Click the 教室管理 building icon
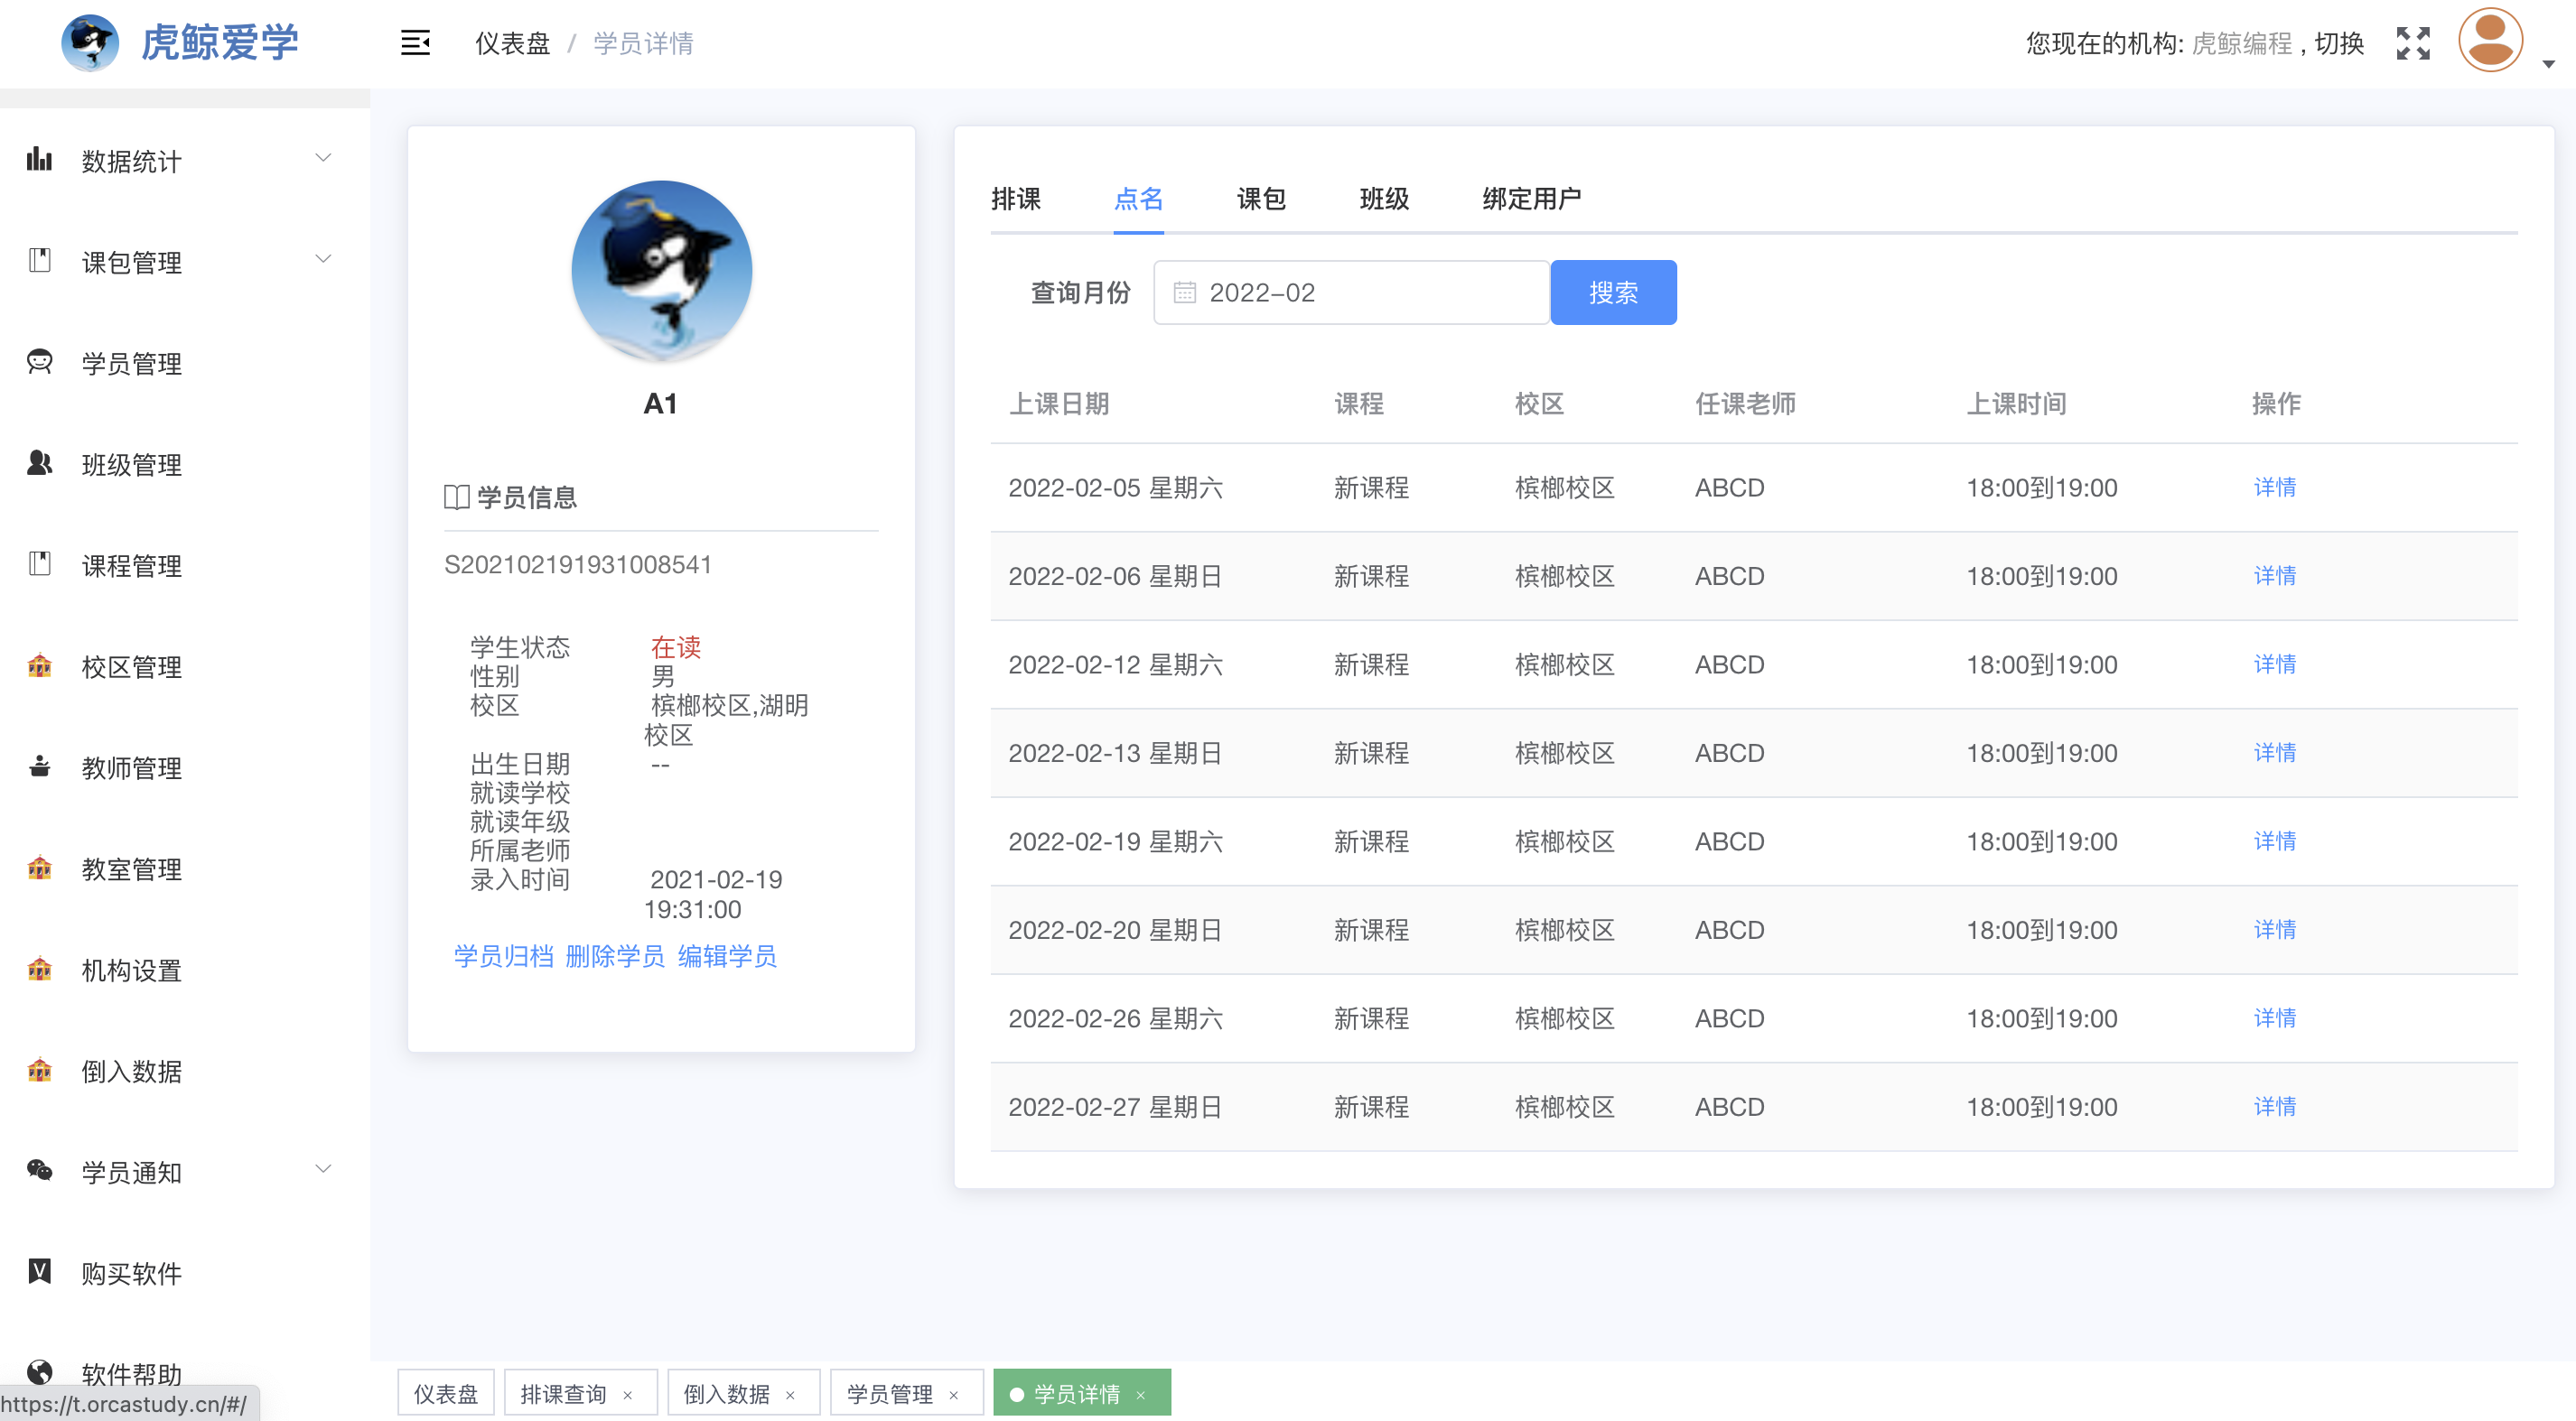This screenshot has width=2576, height=1421. coord(39,868)
